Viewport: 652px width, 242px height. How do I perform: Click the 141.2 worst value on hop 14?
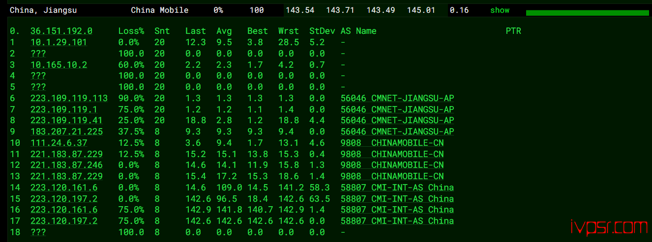tap(291, 188)
